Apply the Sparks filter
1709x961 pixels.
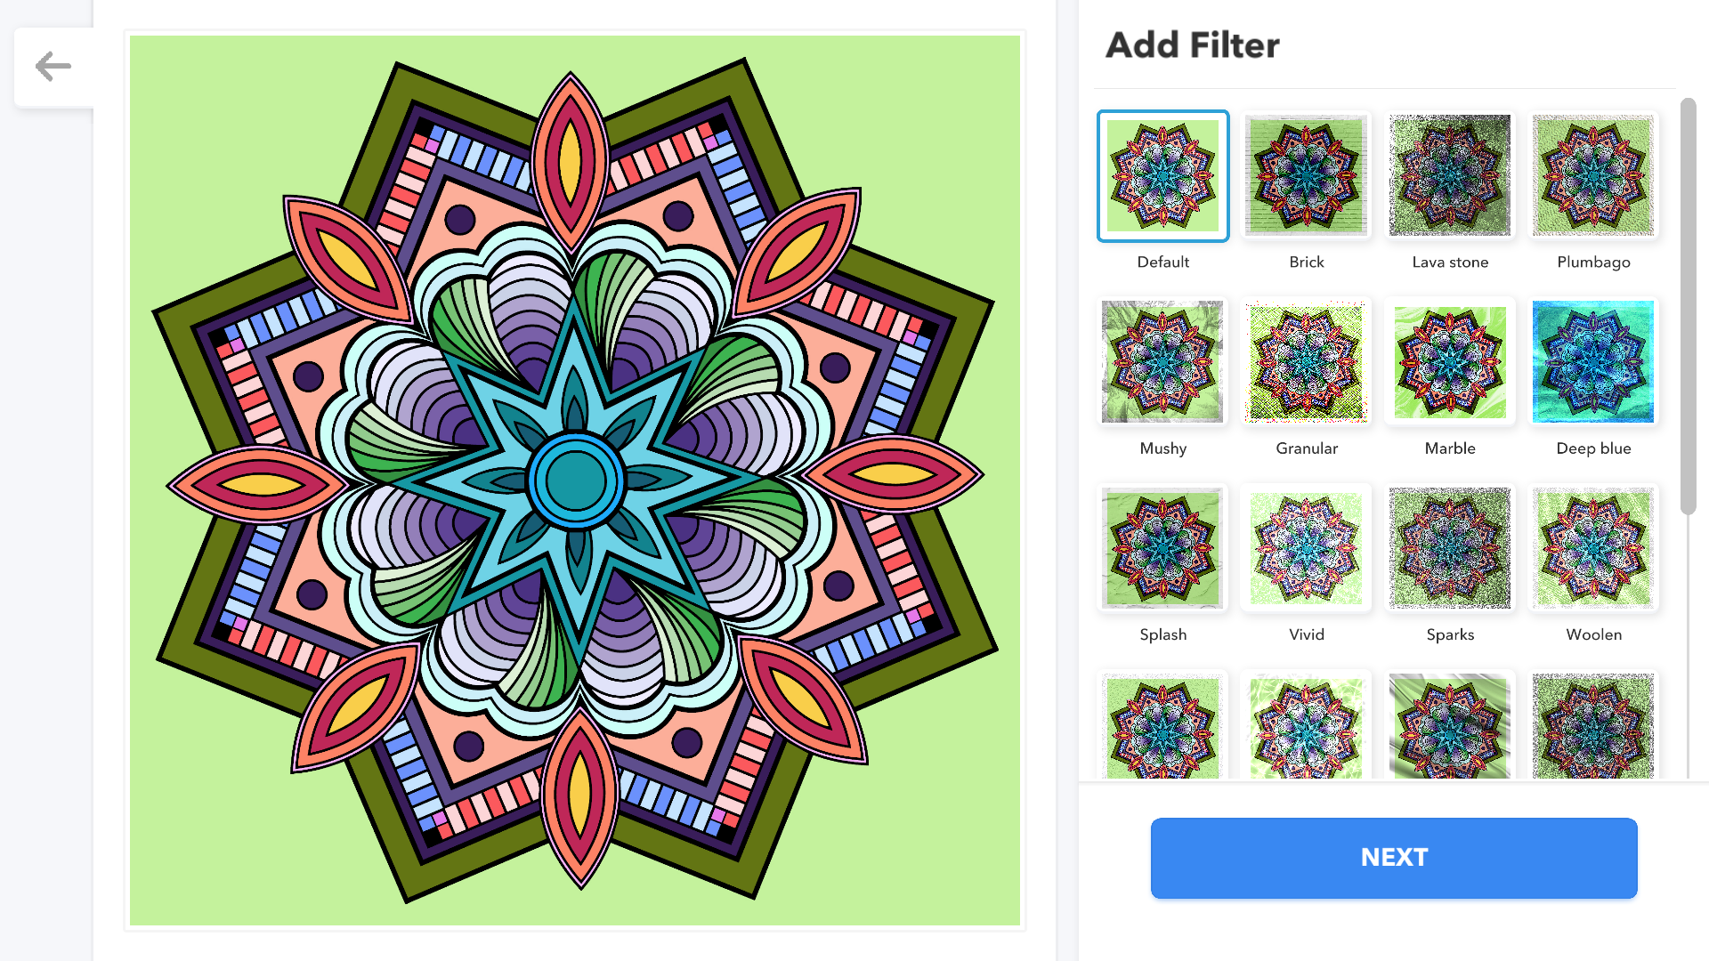(1450, 548)
